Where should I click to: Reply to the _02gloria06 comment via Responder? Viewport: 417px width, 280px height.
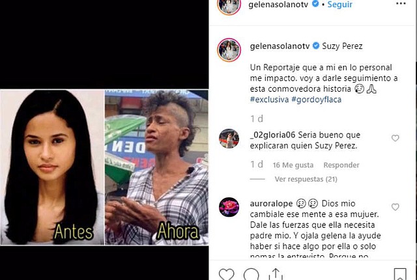[x=341, y=165]
